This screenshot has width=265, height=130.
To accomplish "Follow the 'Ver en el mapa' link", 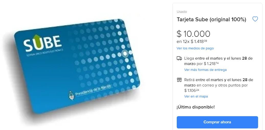I will coord(196,96).
